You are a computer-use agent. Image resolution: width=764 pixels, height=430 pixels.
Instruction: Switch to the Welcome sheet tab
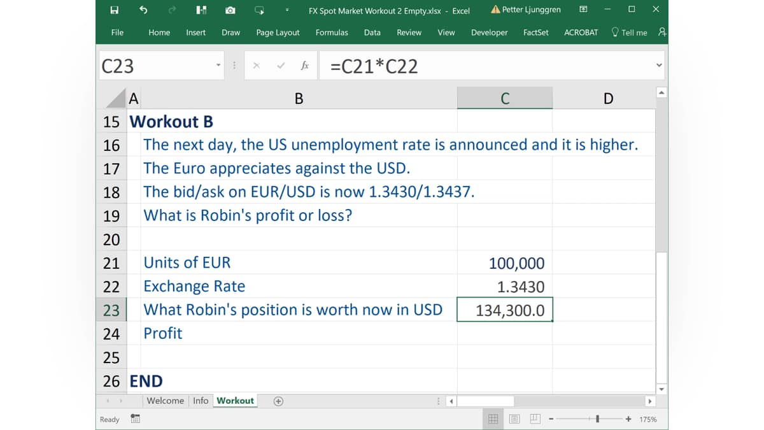(165, 401)
